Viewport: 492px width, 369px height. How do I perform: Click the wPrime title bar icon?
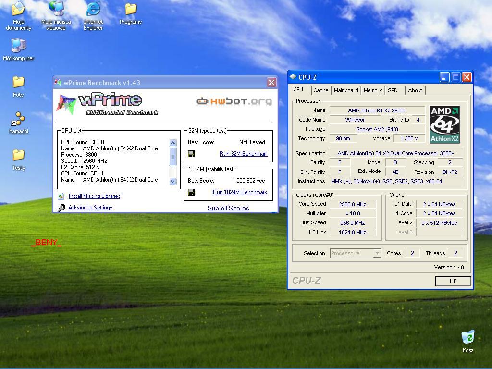(58, 83)
